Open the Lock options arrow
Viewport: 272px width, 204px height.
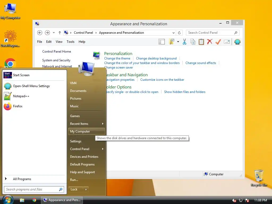click(x=86, y=189)
